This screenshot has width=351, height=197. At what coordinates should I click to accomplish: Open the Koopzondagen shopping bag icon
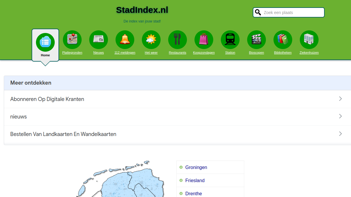(x=204, y=40)
